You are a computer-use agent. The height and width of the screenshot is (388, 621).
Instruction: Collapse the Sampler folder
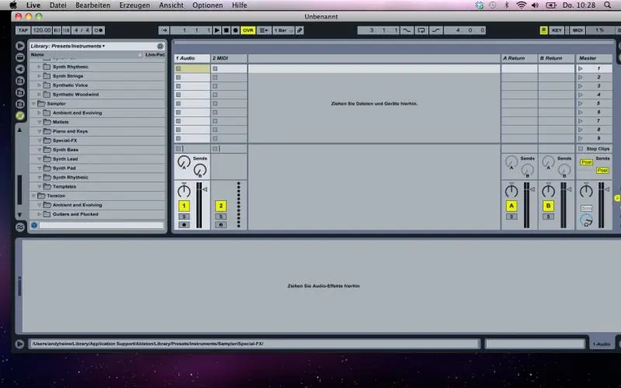pos(33,103)
